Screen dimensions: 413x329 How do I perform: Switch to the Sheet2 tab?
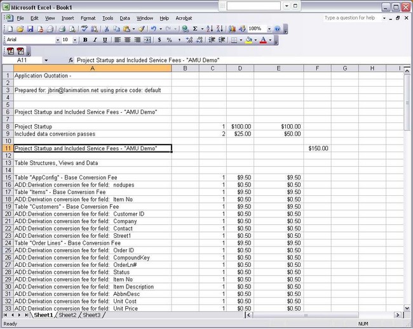point(67,315)
